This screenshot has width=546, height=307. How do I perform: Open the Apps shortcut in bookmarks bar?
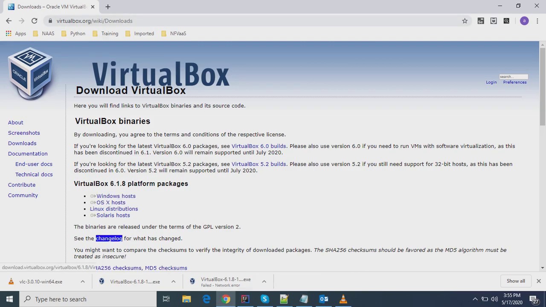tap(16, 33)
